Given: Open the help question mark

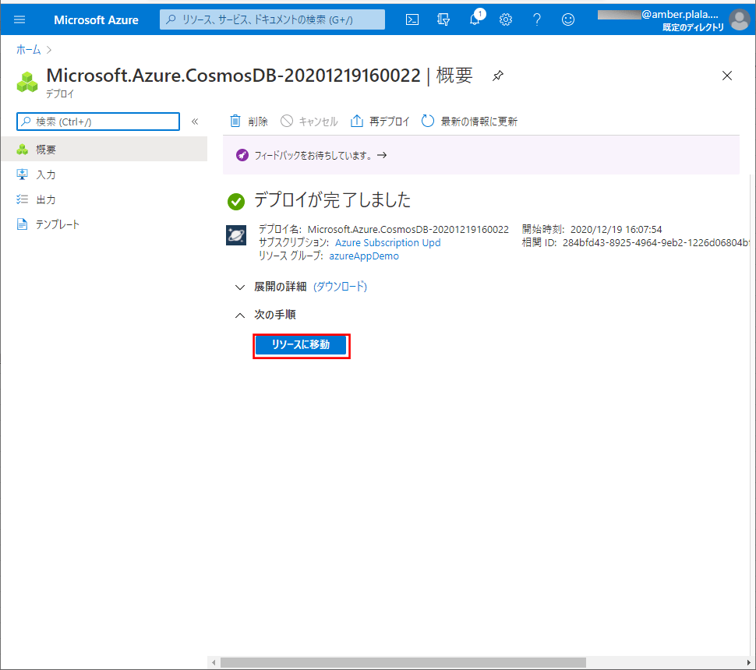Looking at the screenshot, I should (537, 19).
